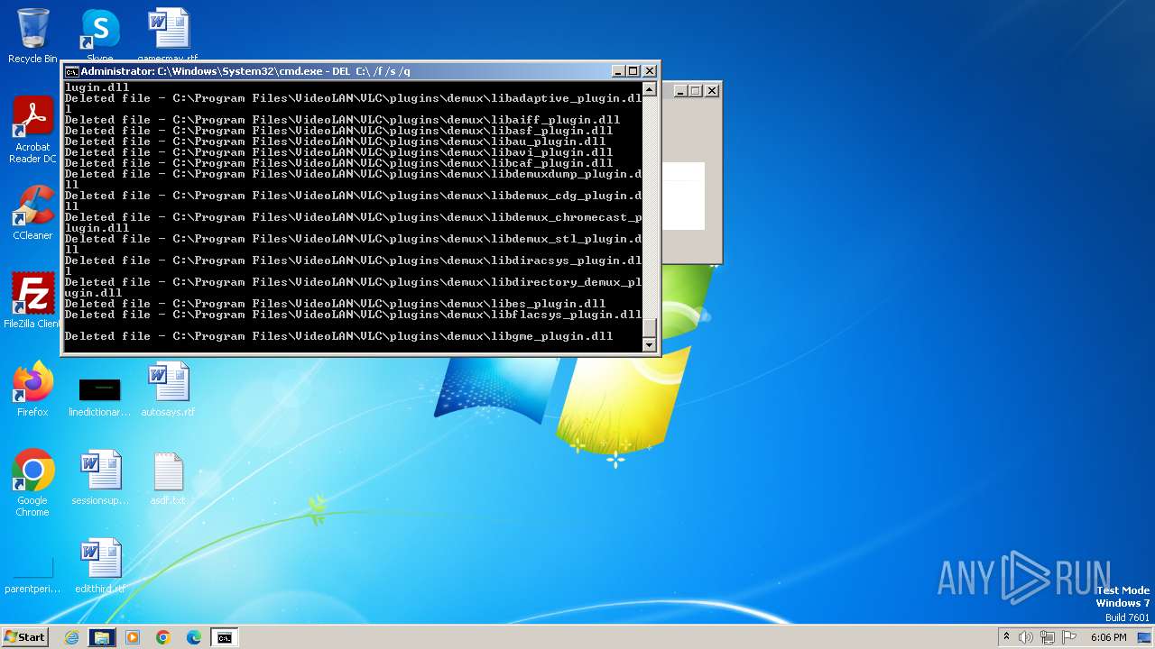Click the libcaf_plugin.dll deleted line

click(338, 163)
